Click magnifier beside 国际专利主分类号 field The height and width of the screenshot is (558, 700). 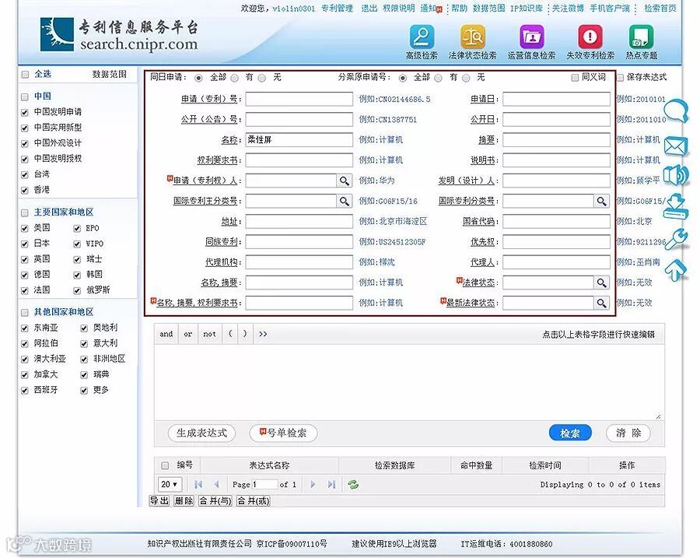[345, 201]
